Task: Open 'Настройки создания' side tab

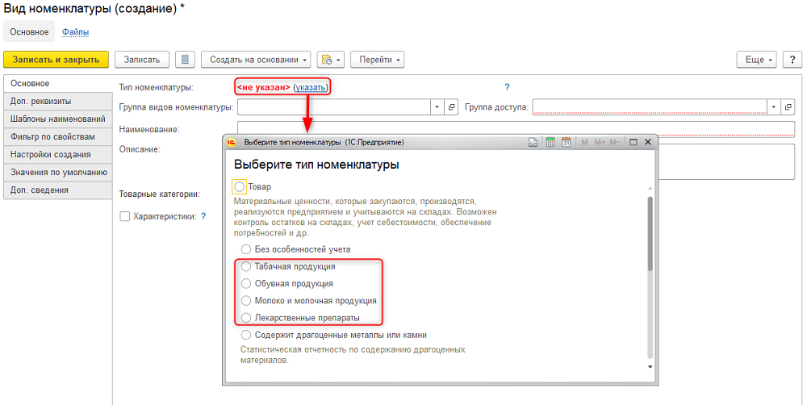Action: [57, 154]
